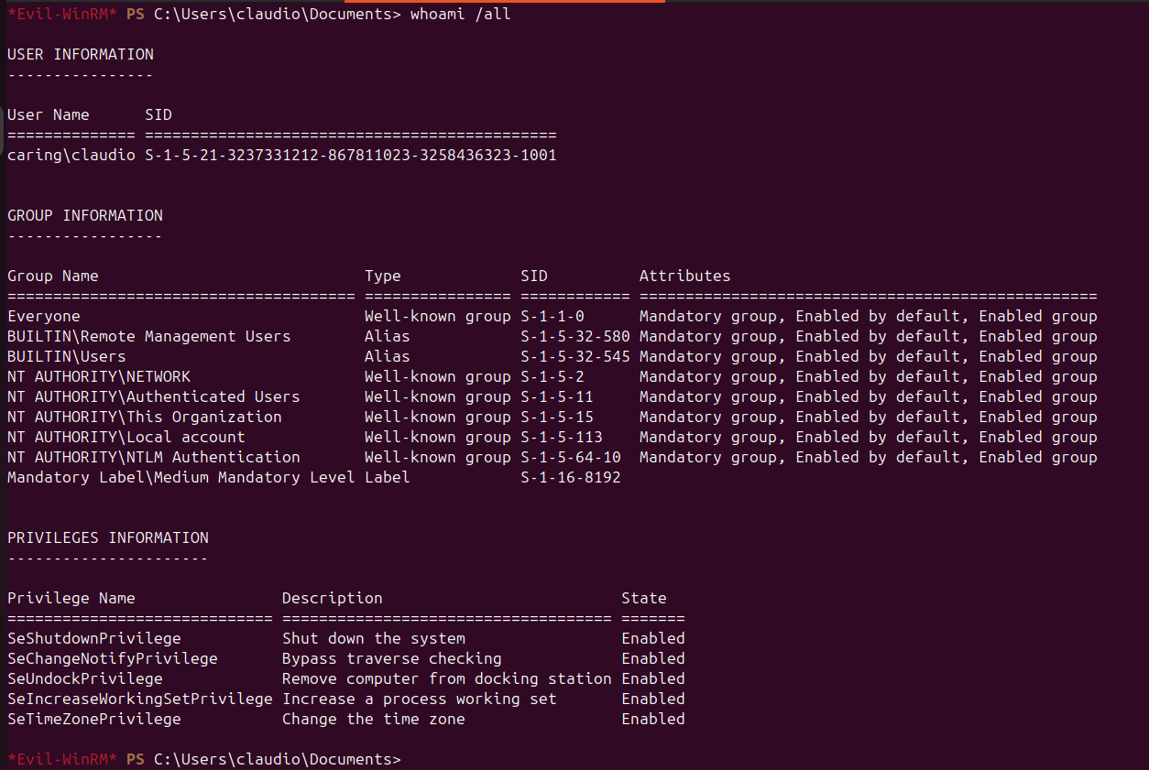The image size is (1149, 770).
Task: Click the "Shut down the system" description
Action: coord(374,639)
